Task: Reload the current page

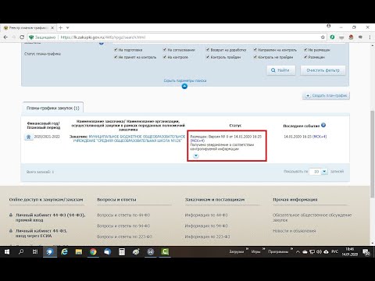Action: pyautogui.click(x=22, y=37)
